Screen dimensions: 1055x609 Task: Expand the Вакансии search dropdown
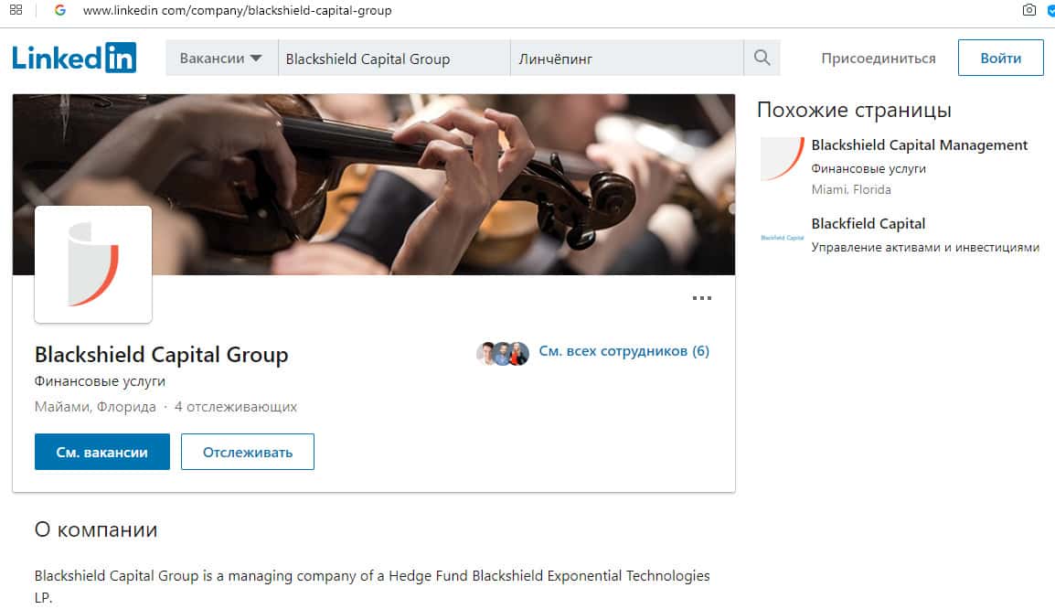[x=221, y=59]
